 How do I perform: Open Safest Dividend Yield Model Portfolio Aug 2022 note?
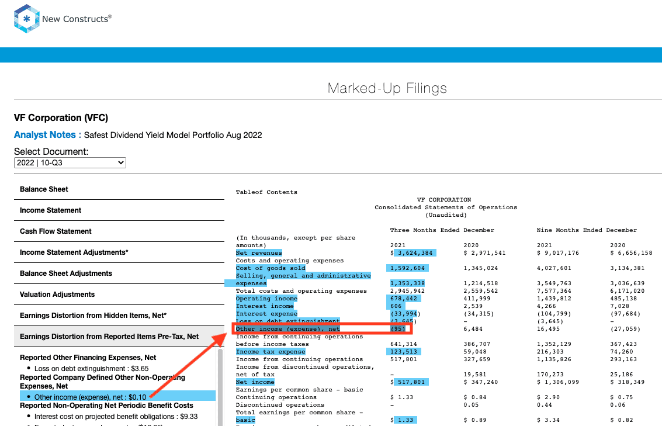(173, 135)
